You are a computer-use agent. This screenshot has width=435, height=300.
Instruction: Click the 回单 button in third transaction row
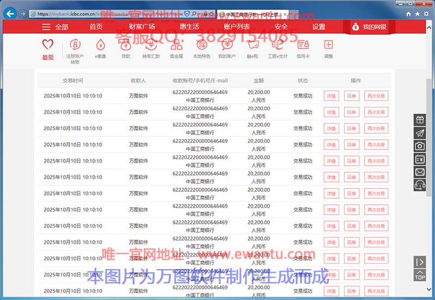pos(351,128)
